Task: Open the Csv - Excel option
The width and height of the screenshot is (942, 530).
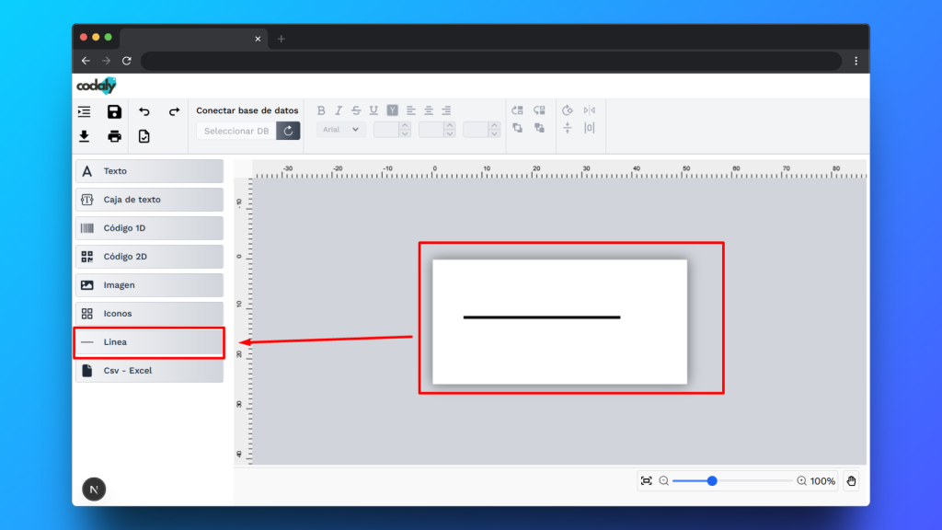Action: 150,371
